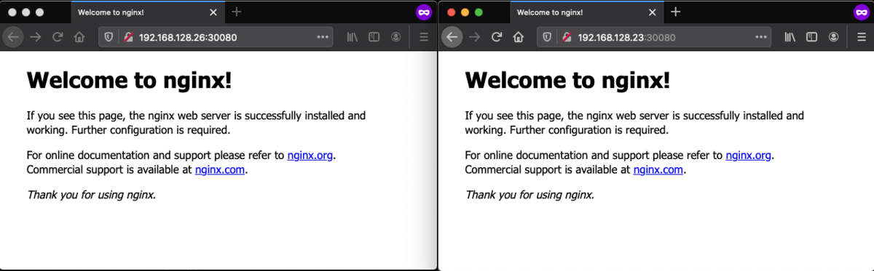Open Library icon in right Firefox window
874x271 pixels.
coord(790,37)
